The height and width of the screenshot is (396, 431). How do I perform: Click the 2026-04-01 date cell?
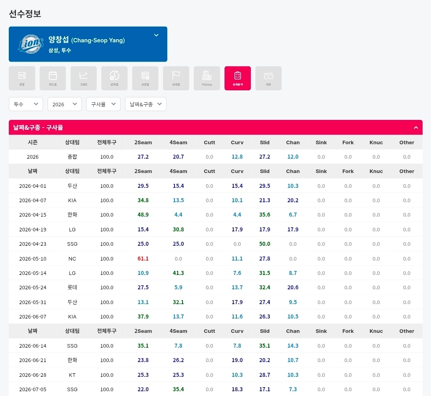(33, 186)
